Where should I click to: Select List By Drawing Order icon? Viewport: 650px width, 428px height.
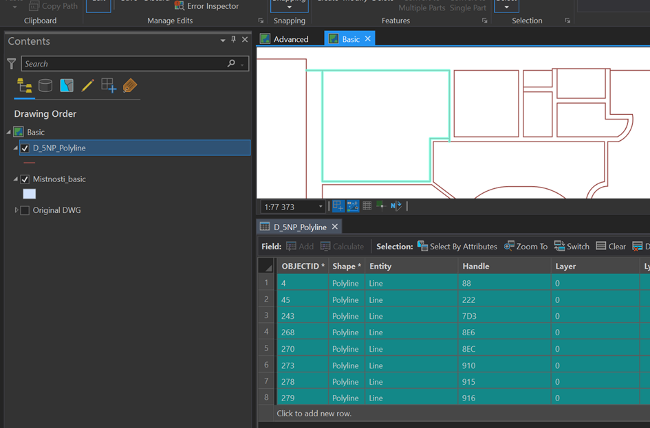(x=25, y=85)
